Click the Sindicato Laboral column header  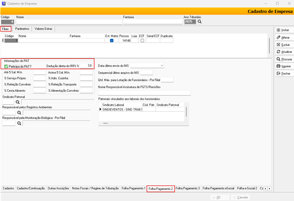point(122,105)
